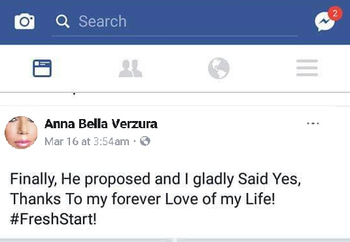Click the blank strip above the post card
This screenshot has width=350, height=242.
[175, 99]
